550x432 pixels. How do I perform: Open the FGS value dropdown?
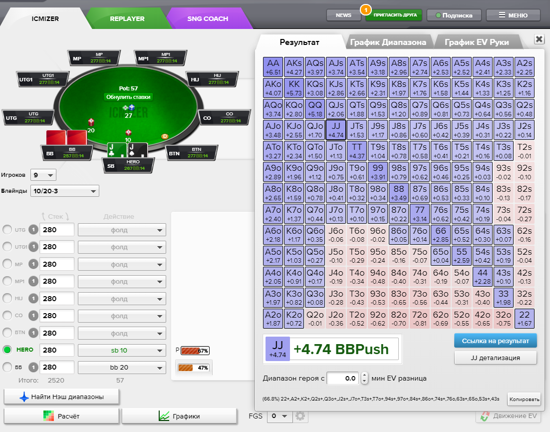click(279, 416)
